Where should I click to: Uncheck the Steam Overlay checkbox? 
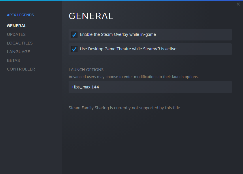pos(74,35)
